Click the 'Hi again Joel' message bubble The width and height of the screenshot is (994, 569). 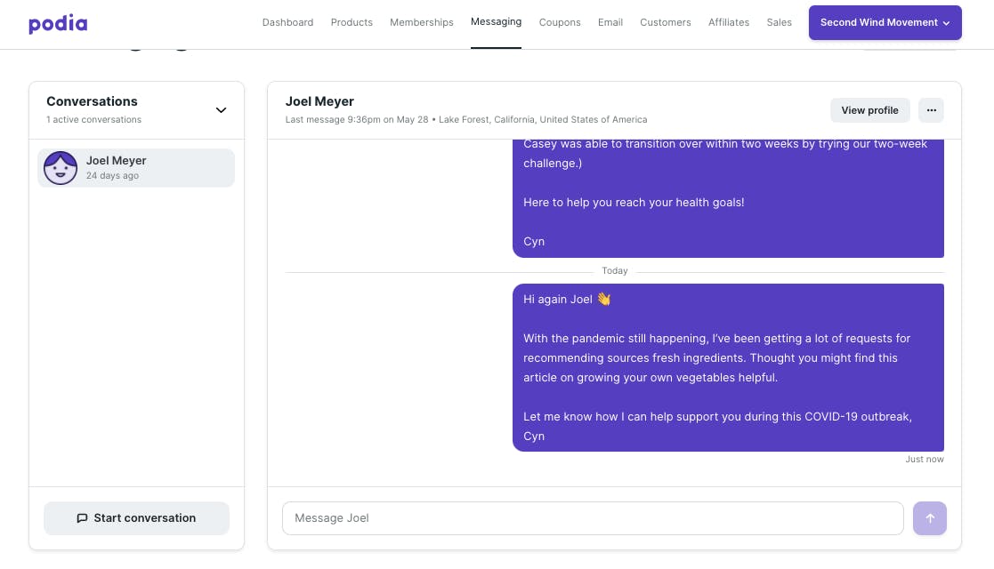pyautogui.click(x=728, y=367)
